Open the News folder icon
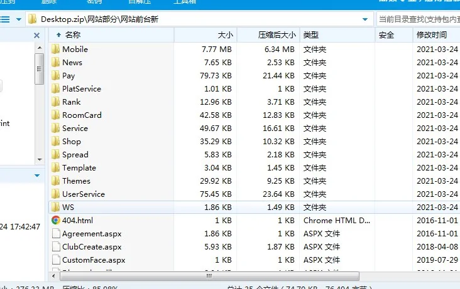Image resolution: width=460 pixels, height=289 pixels. (55, 62)
